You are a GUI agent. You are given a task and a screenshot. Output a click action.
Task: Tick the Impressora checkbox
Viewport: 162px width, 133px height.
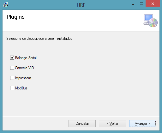pyautogui.click(x=12, y=78)
